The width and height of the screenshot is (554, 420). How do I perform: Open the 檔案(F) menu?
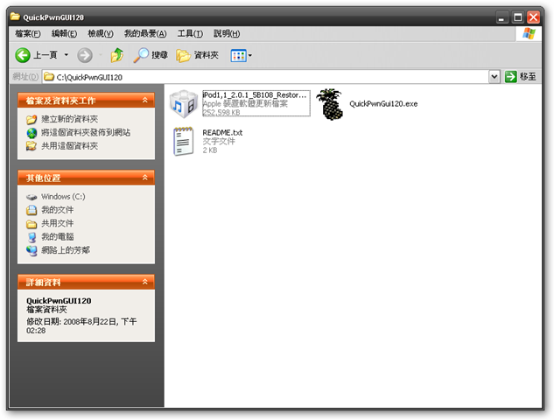pyautogui.click(x=27, y=33)
